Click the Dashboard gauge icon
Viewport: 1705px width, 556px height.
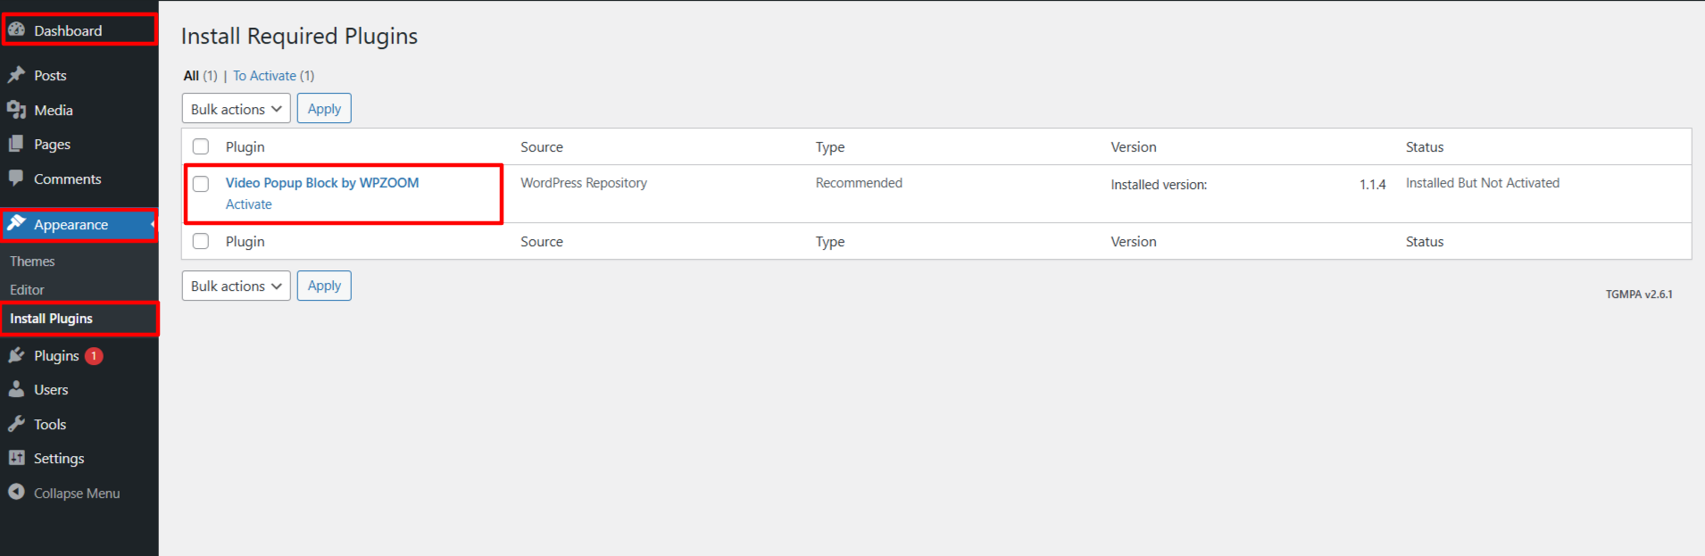[16, 29]
